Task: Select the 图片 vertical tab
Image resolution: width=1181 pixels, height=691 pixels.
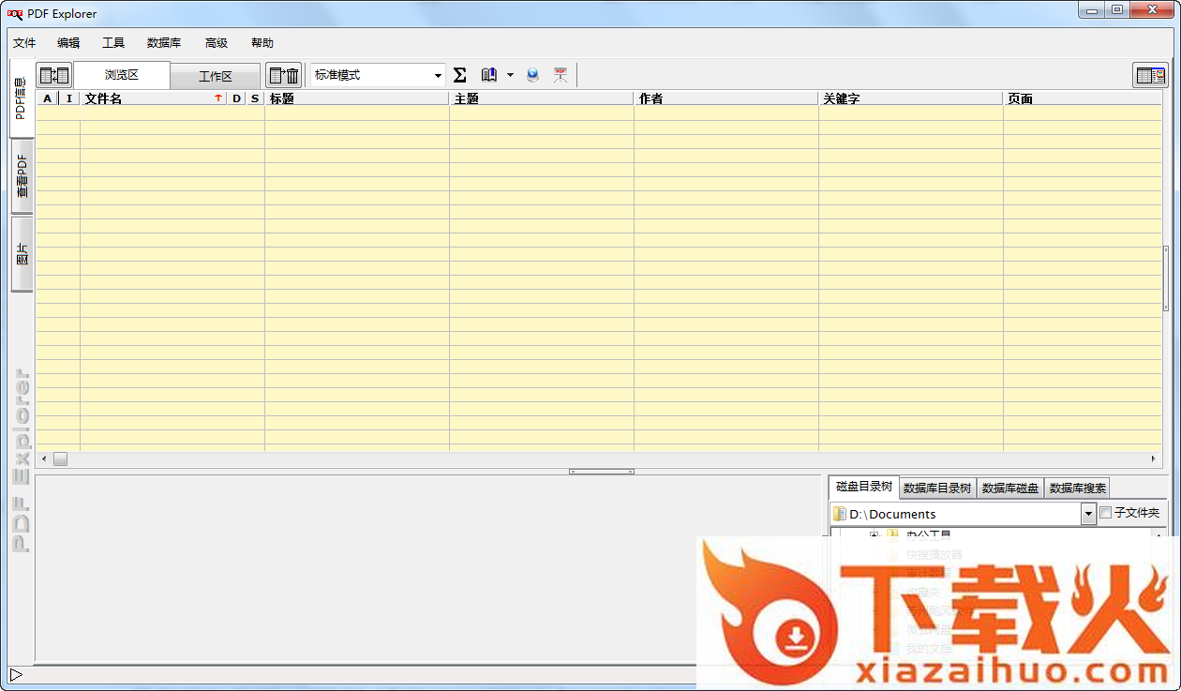Action: coord(22,254)
